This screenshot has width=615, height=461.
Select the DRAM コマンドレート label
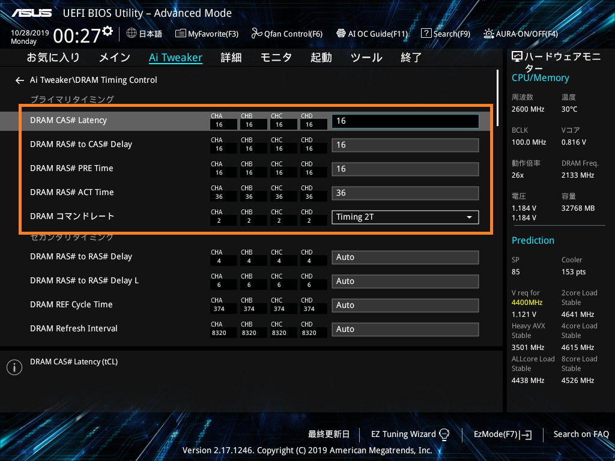pyautogui.click(x=72, y=216)
